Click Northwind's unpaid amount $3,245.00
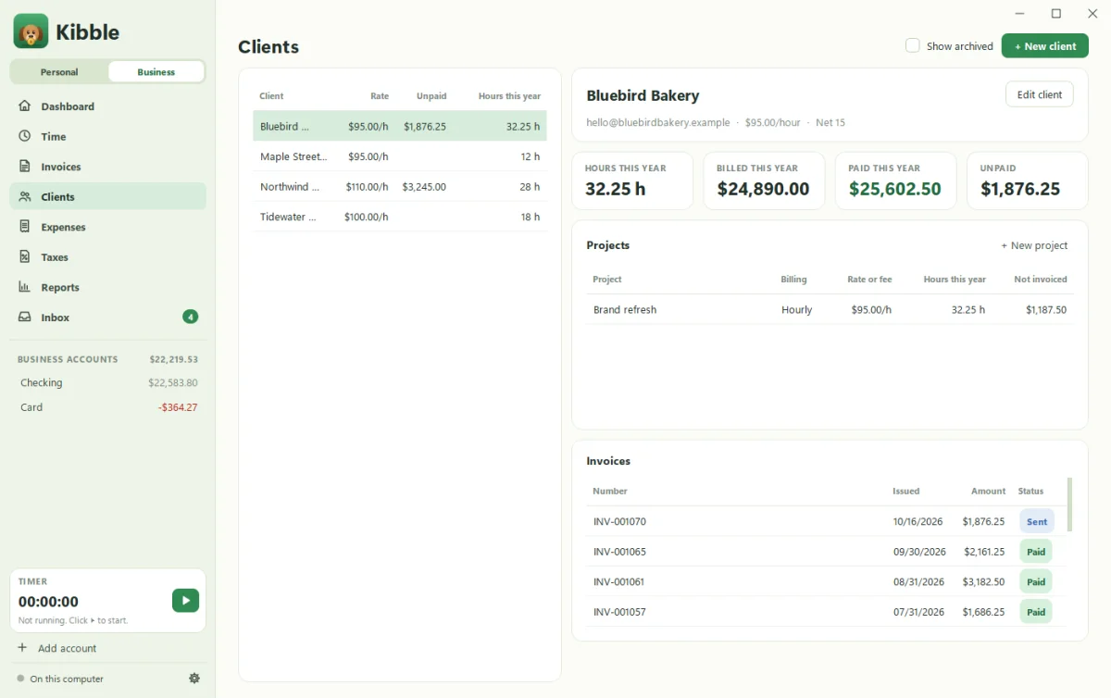Screen dimensions: 1111x698 click(x=424, y=186)
